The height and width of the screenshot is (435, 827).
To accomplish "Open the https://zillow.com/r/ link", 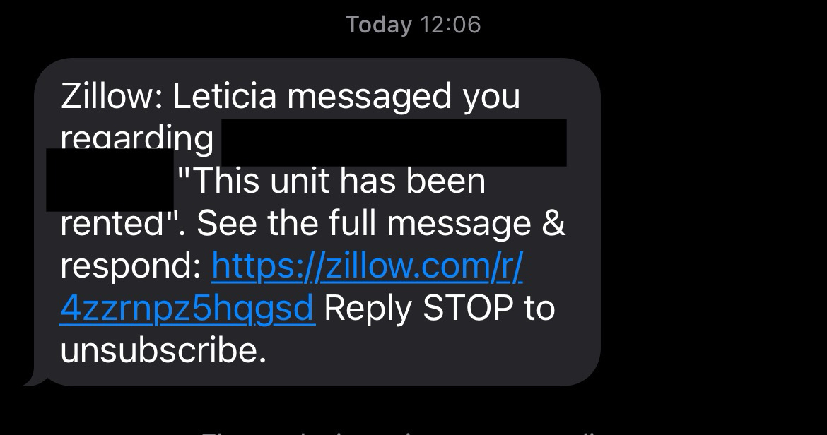I will point(367,266).
